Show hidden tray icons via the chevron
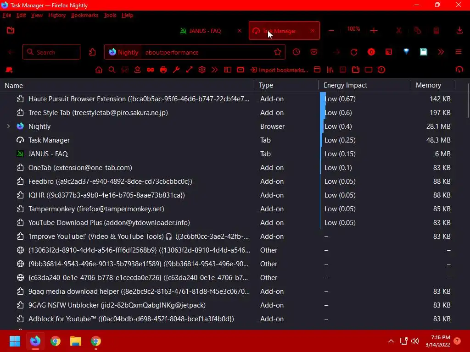The width and height of the screenshot is (470, 352). coord(391,341)
